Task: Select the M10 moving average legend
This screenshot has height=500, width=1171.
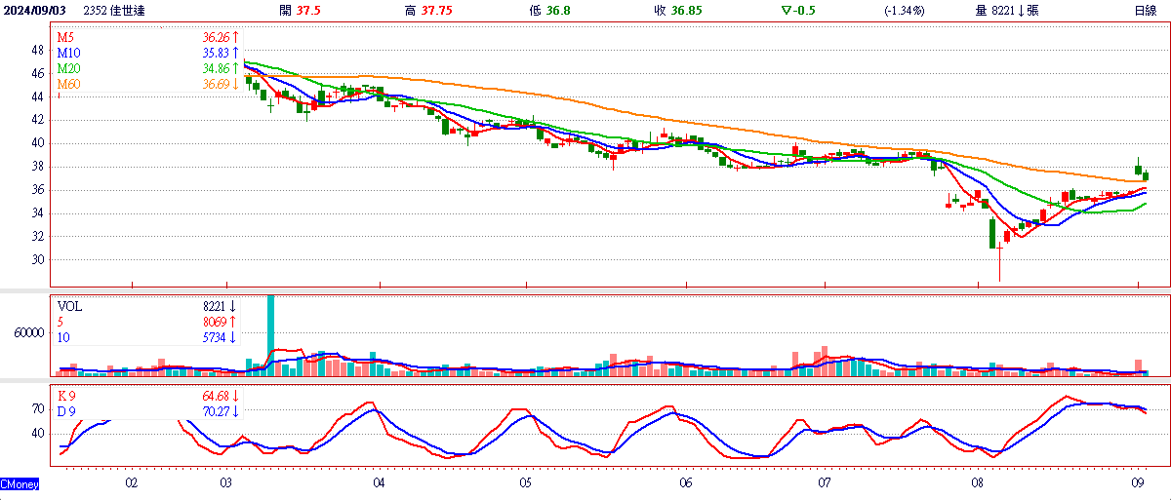Action: click(69, 53)
